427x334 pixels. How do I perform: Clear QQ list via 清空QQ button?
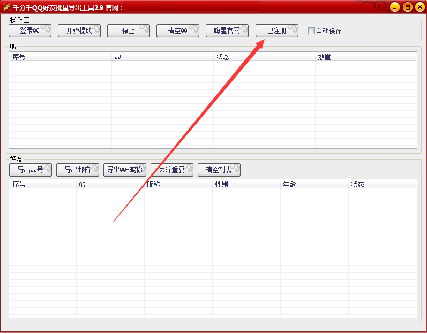click(178, 31)
